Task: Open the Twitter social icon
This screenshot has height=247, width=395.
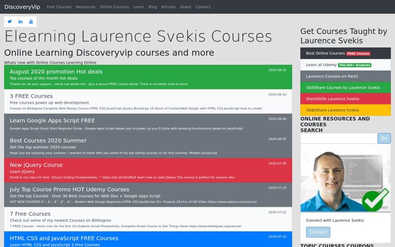Action: (9, 21)
